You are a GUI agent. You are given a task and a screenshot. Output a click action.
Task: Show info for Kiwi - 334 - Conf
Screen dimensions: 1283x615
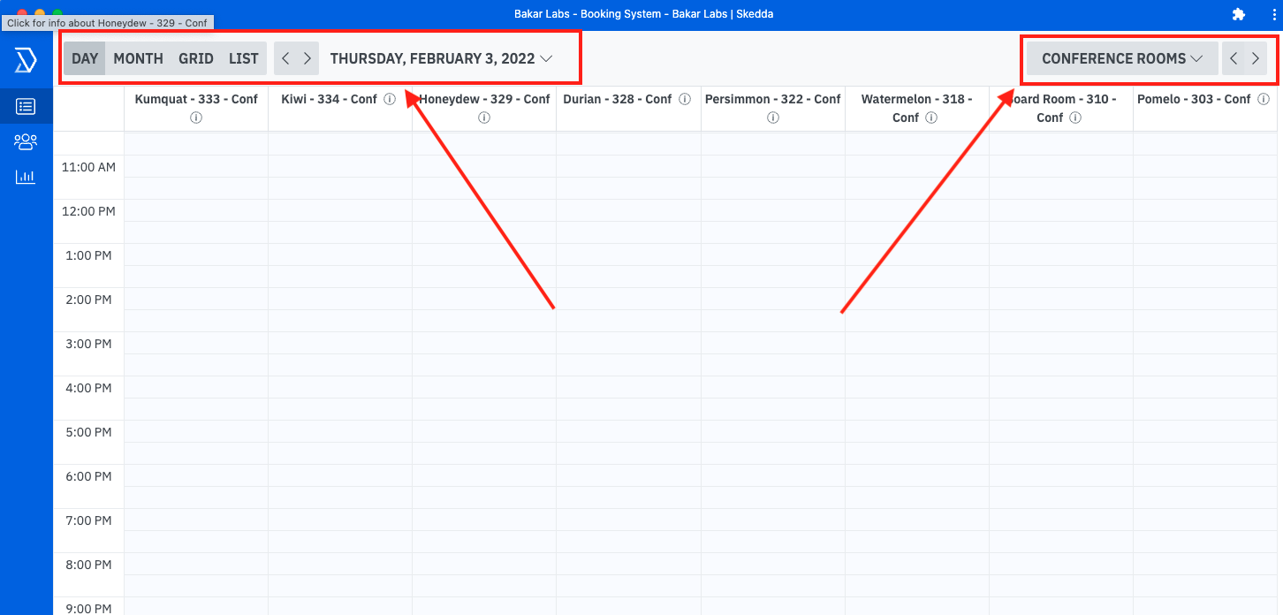(390, 99)
